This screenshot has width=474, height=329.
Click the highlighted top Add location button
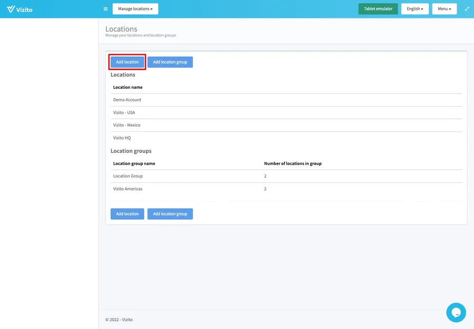127,62
